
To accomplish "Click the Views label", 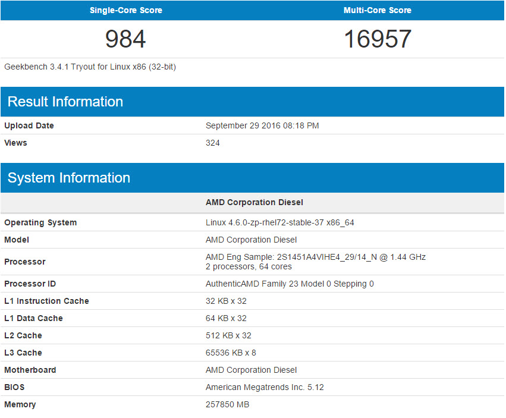I will tap(15, 143).
